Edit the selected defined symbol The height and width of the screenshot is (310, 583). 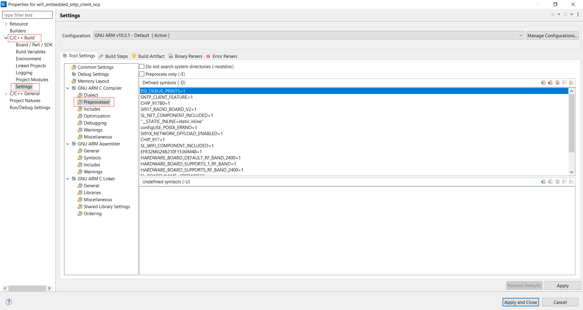tap(557, 82)
